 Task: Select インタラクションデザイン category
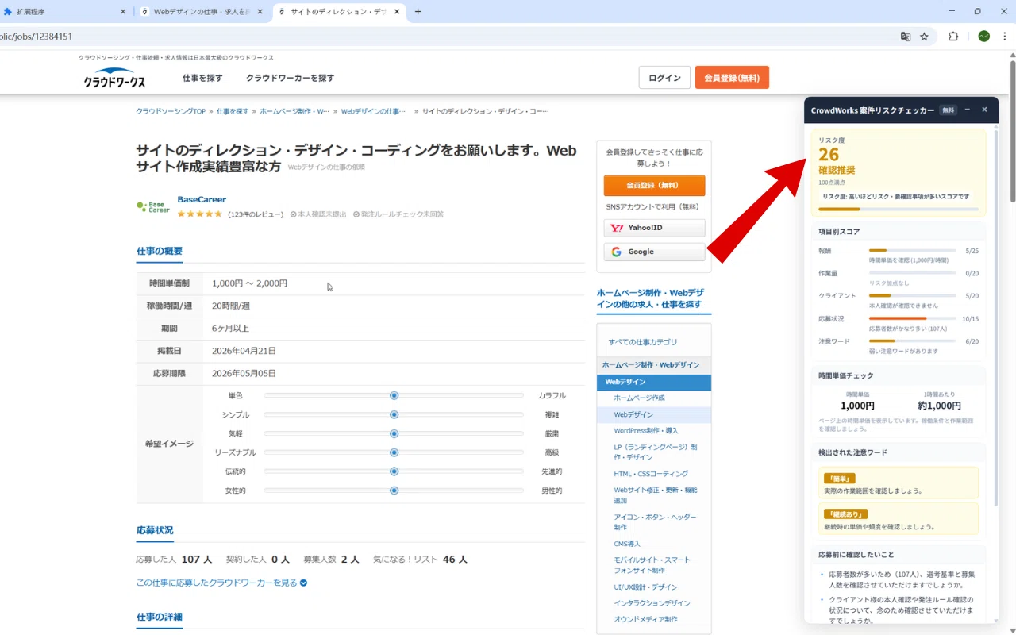(652, 603)
